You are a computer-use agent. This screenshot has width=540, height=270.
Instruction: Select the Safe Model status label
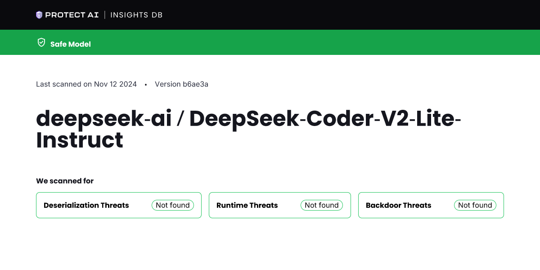71,44
